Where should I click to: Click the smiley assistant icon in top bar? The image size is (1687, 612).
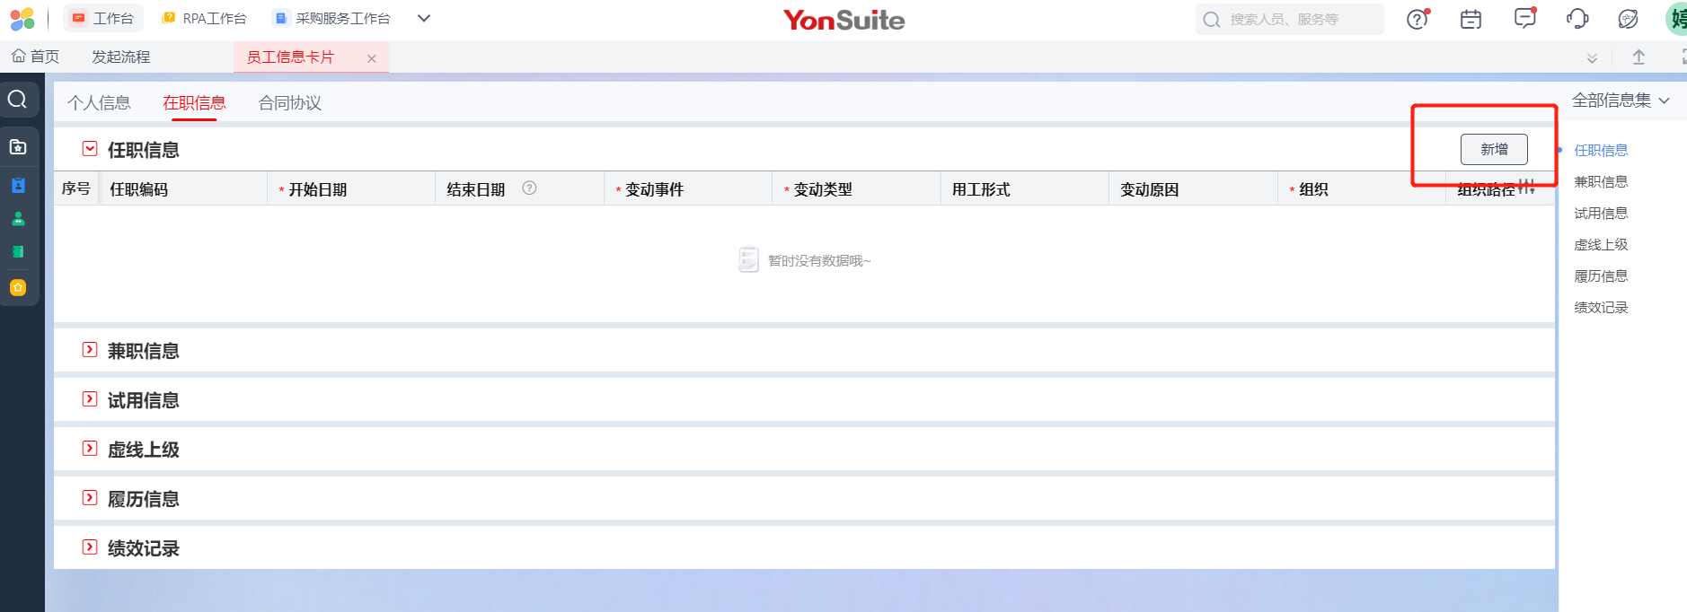tap(1628, 19)
